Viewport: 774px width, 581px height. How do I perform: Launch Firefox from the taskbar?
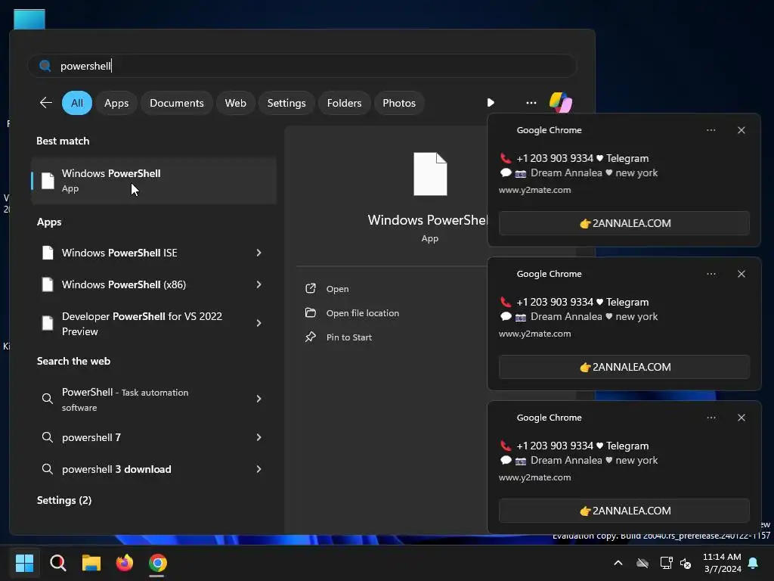(x=125, y=563)
